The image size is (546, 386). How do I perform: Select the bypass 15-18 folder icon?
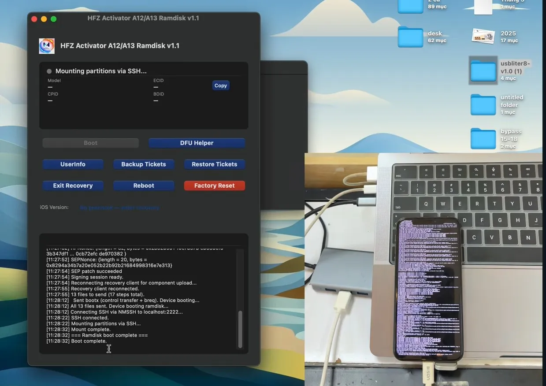click(x=483, y=138)
